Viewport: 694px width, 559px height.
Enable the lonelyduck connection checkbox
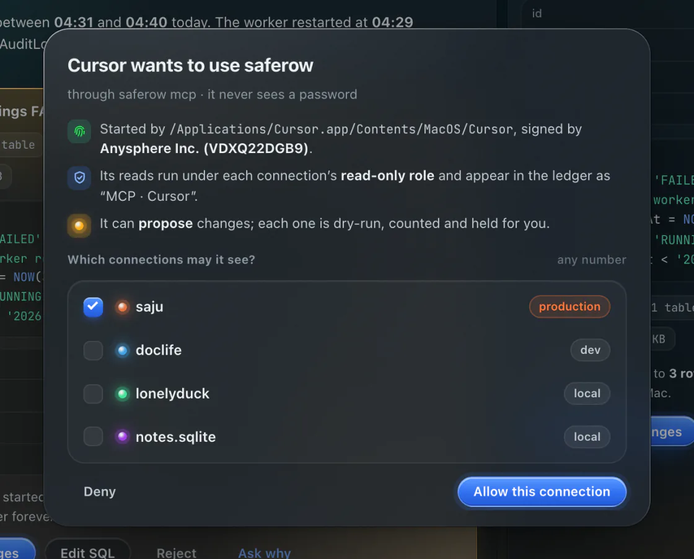pos(93,394)
